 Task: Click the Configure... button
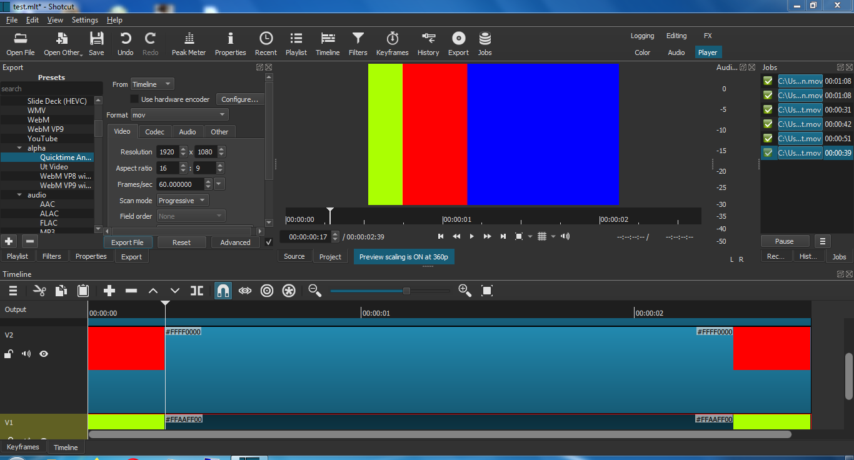(x=239, y=99)
